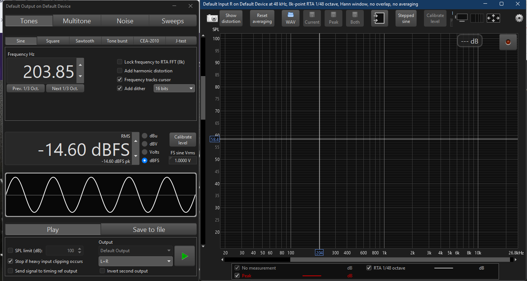Select the J-test tab
The image size is (527, 281).
(x=181, y=41)
